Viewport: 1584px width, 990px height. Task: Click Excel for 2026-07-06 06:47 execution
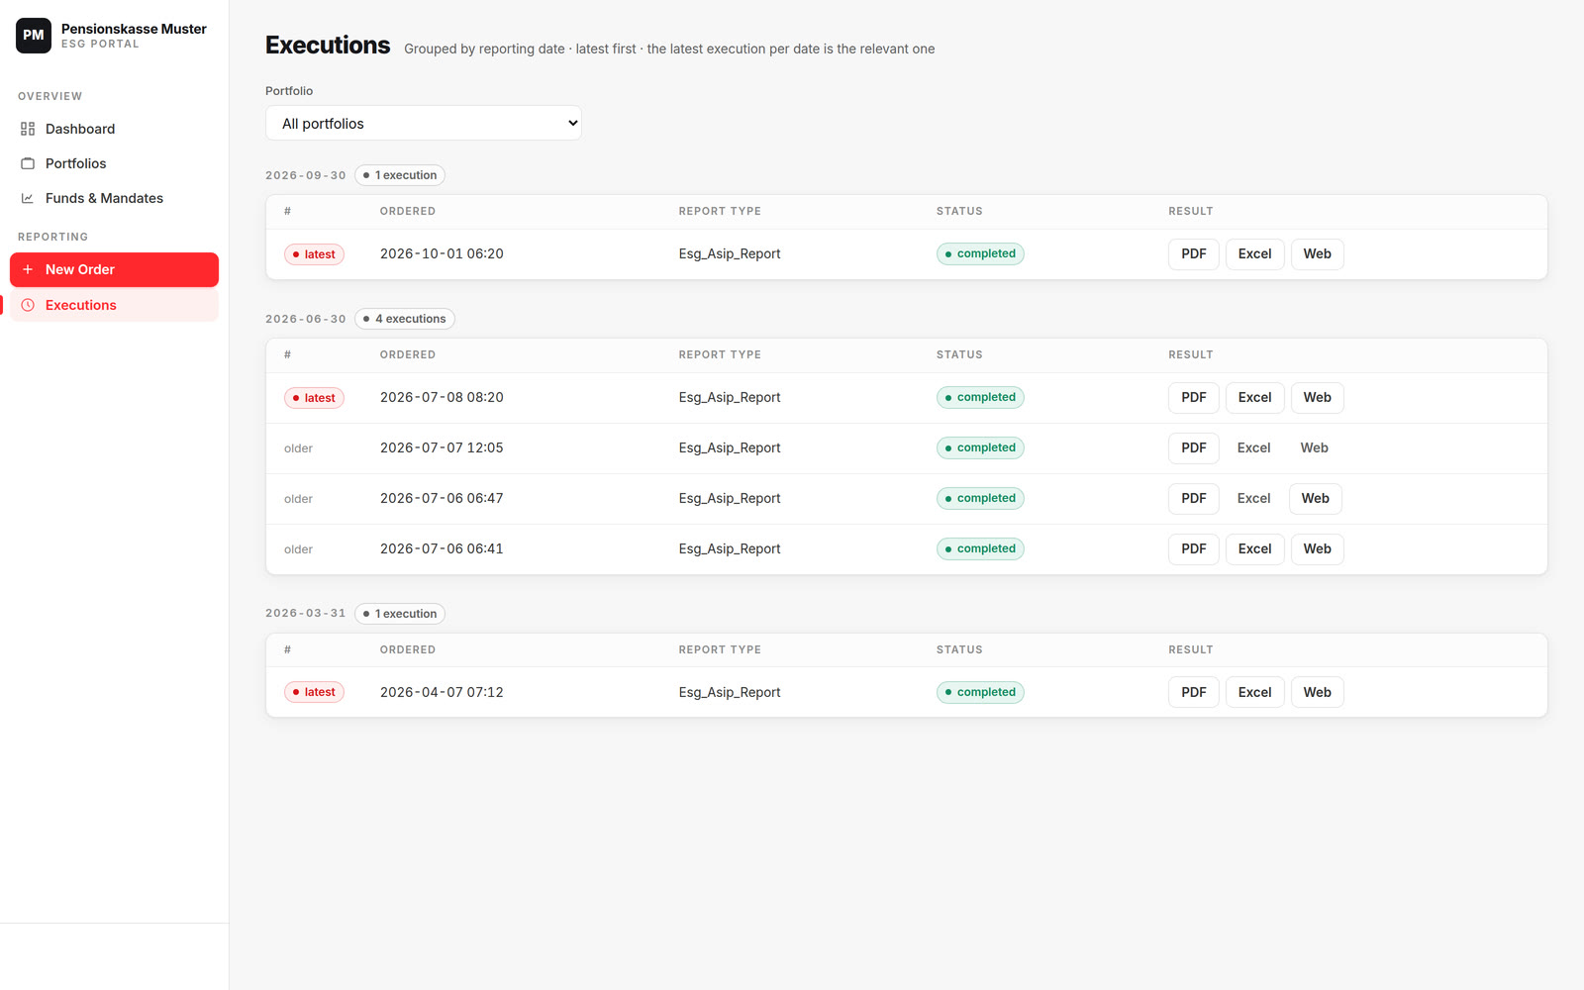click(x=1254, y=499)
